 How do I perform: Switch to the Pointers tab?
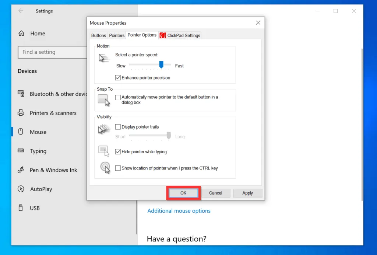[x=117, y=35]
